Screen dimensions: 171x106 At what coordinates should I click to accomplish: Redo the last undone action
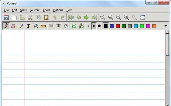[x=63, y=17]
